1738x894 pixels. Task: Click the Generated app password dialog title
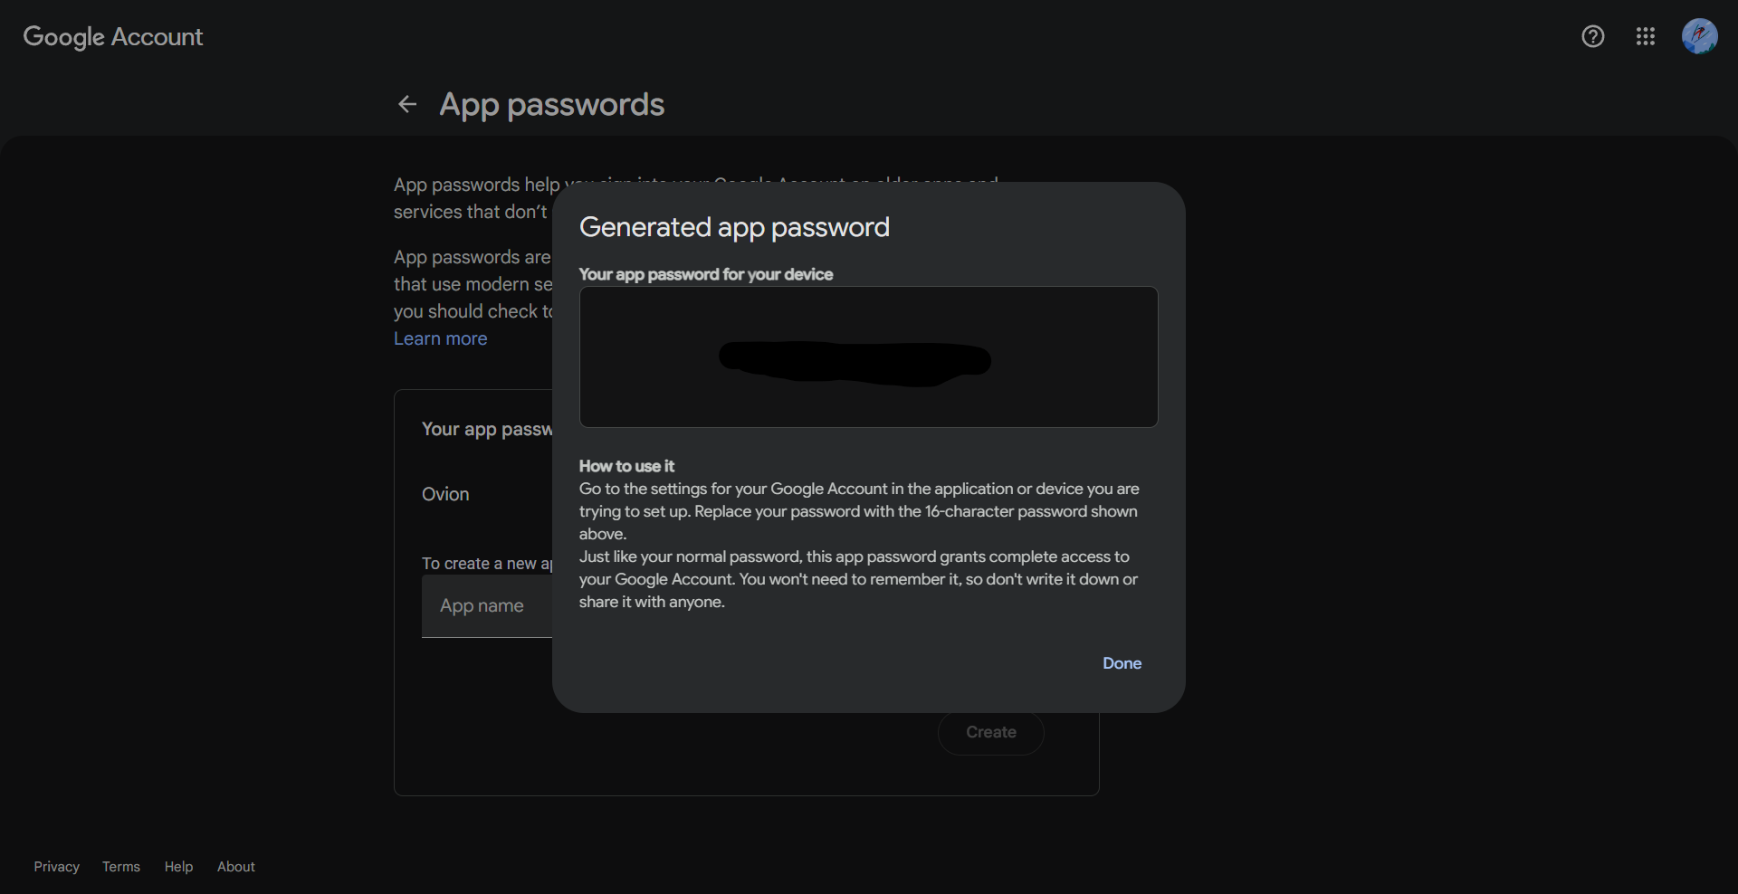[x=734, y=227]
